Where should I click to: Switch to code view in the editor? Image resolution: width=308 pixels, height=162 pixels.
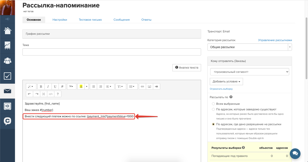[x=51, y=94]
